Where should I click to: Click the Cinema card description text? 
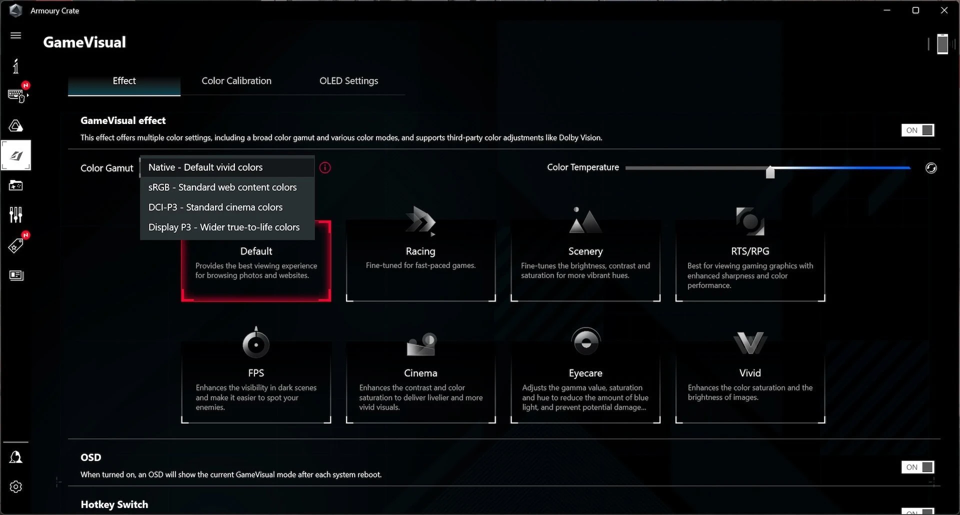click(x=421, y=397)
